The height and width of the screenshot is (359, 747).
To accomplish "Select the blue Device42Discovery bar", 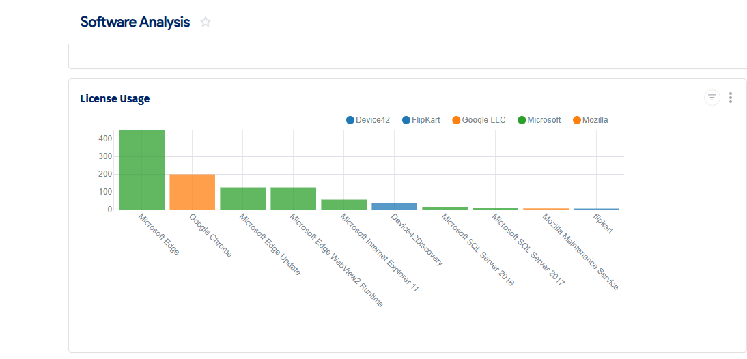I will click(394, 206).
